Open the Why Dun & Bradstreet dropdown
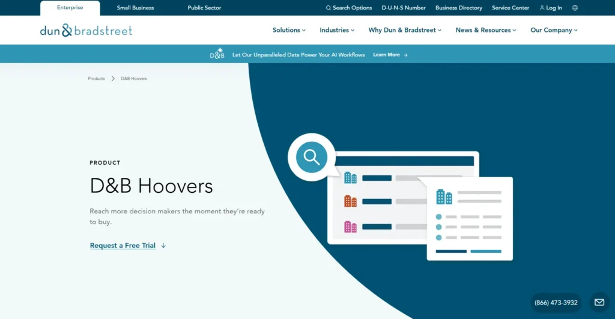The width and height of the screenshot is (615, 319). (405, 30)
